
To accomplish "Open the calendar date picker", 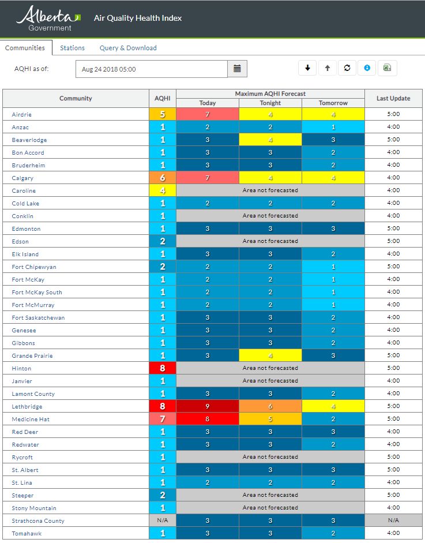I will 237,69.
